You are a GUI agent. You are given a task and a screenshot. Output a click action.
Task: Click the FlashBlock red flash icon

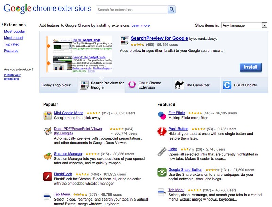pyautogui.click(x=48, y=176)
